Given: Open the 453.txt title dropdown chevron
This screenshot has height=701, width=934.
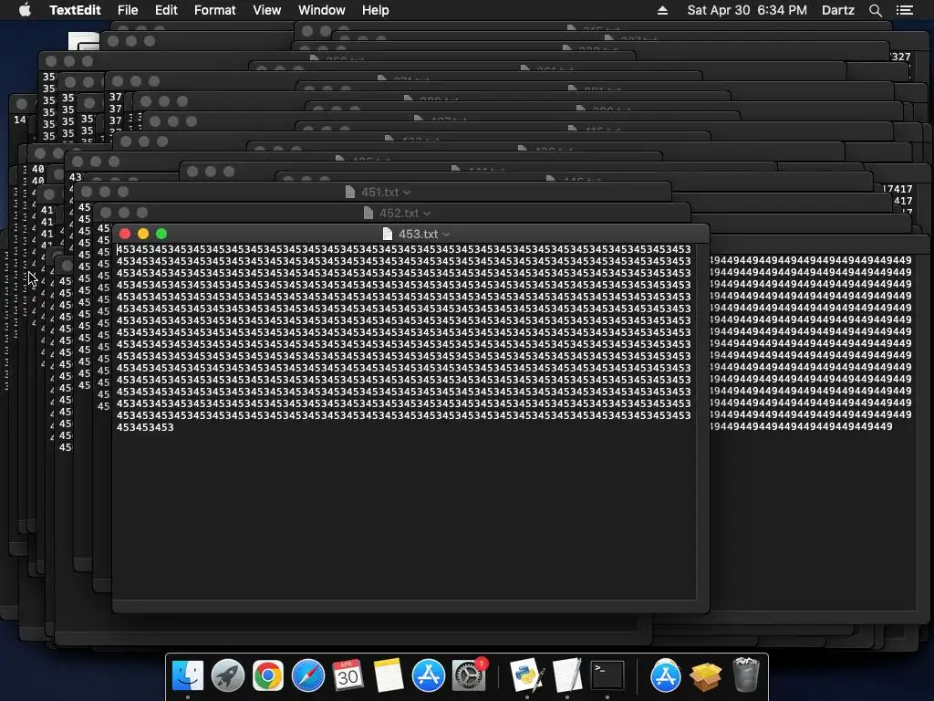Looking at the screenshot, I should [x=446, y=235].
